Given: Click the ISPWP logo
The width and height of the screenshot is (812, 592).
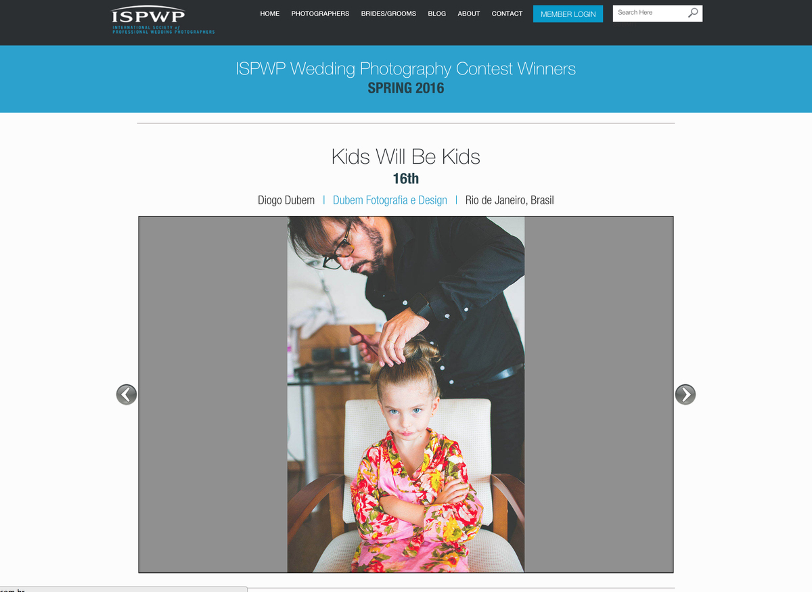Looking at the screenshot, I should click(163, 21).
